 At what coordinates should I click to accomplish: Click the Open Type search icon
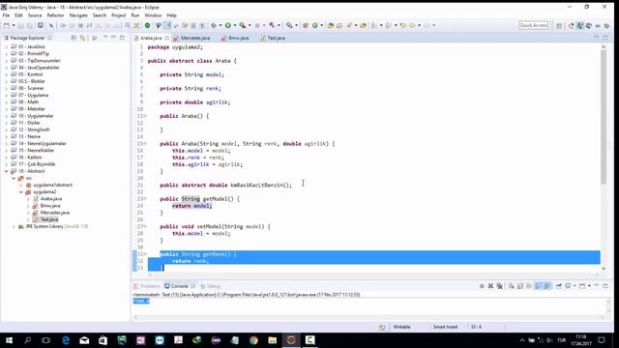(331, 25)
